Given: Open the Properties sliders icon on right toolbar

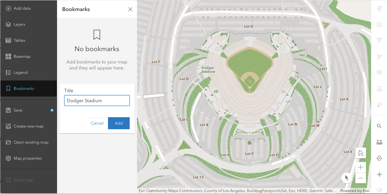Looking at the screenshot, I should 379,9.
